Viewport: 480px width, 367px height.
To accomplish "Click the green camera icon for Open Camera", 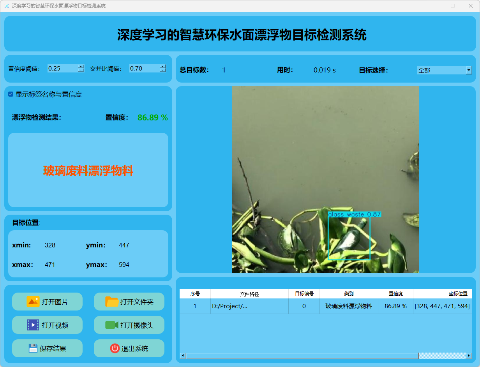I will pyautogui.click(x=112, y=325).
